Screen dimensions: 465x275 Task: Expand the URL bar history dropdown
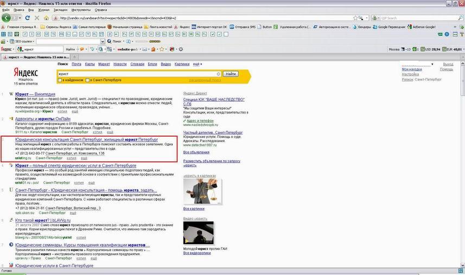(367, 18)
